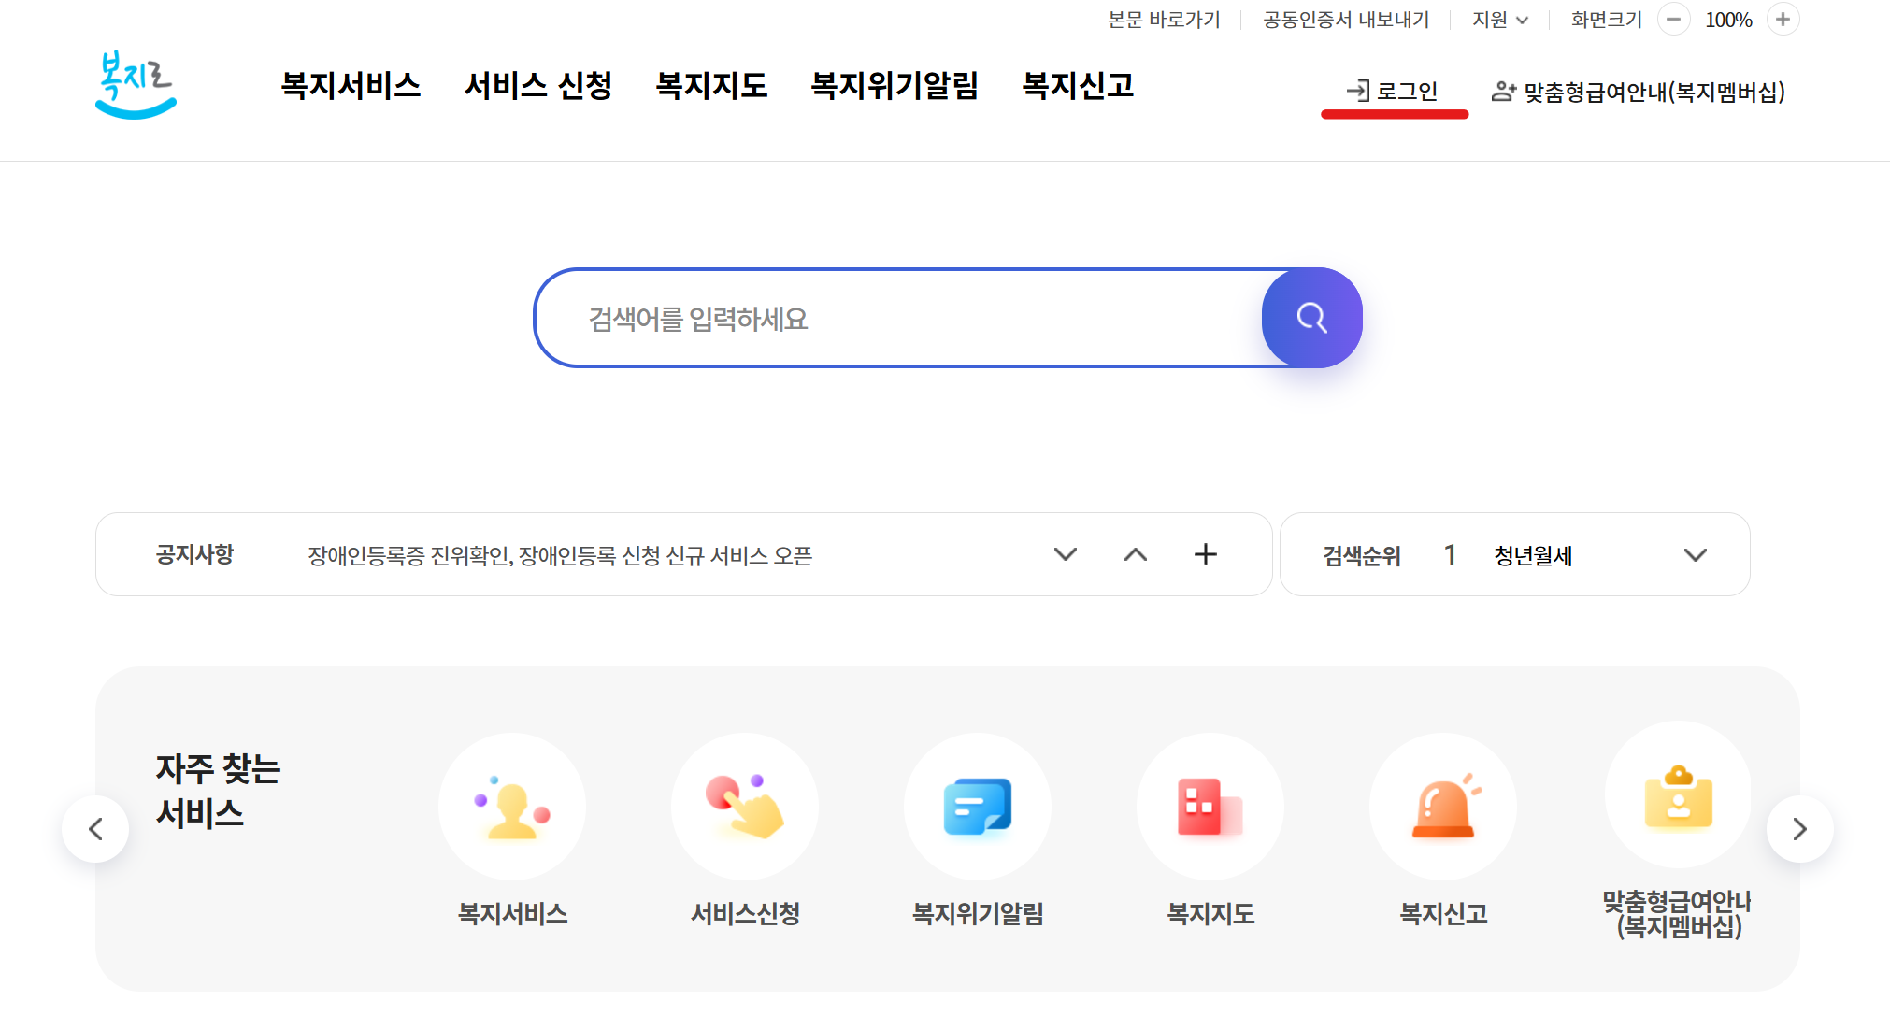Click the plus button to enlarge screen size
1890x1030 pixels.
tap(1783, 19)
